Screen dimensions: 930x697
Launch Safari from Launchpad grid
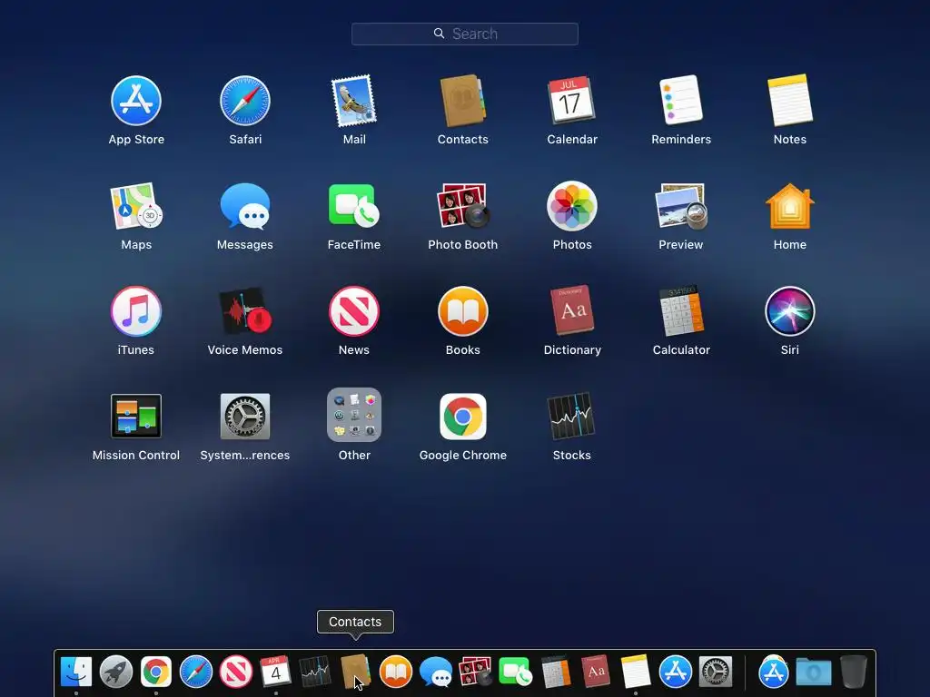coord(245,101)
